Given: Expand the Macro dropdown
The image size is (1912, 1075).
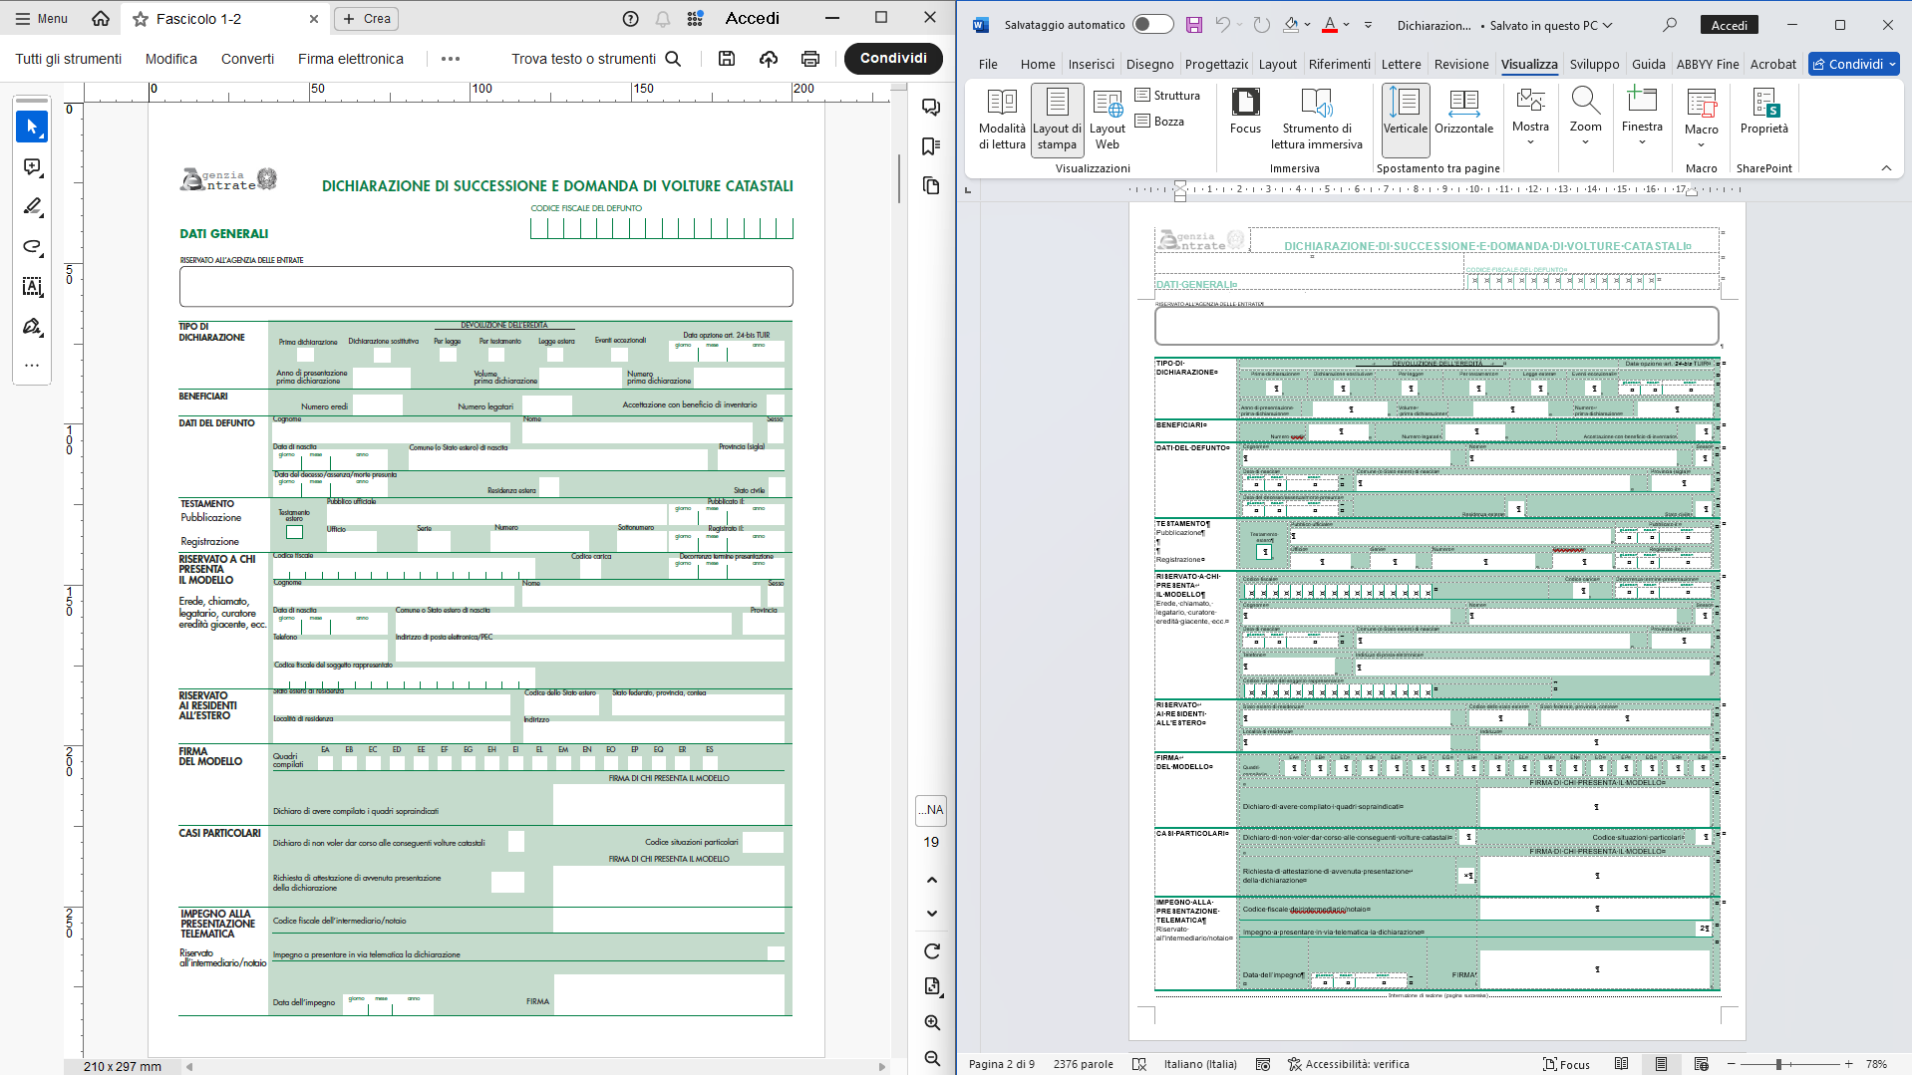Looking at the screenshot, I should pos(1701,144).
